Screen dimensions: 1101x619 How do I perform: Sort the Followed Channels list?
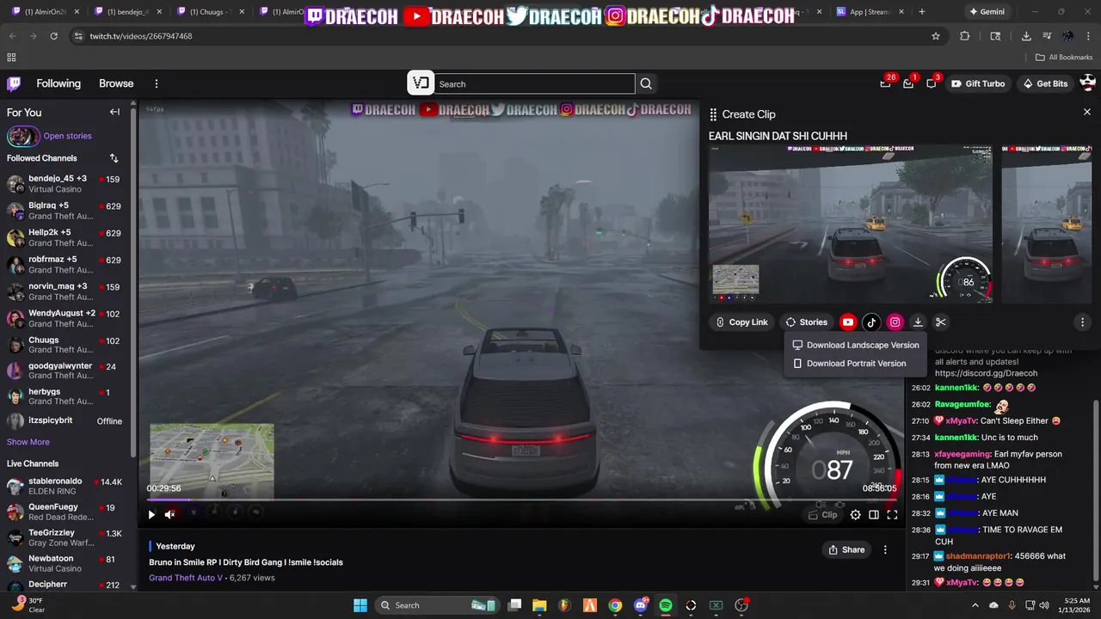pos(114,158)
